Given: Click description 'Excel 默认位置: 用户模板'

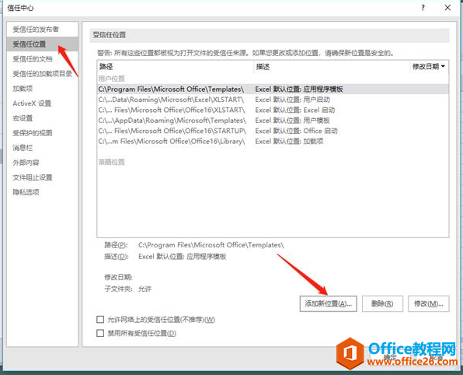Looking at the screenshot, I should coord(292,121).
